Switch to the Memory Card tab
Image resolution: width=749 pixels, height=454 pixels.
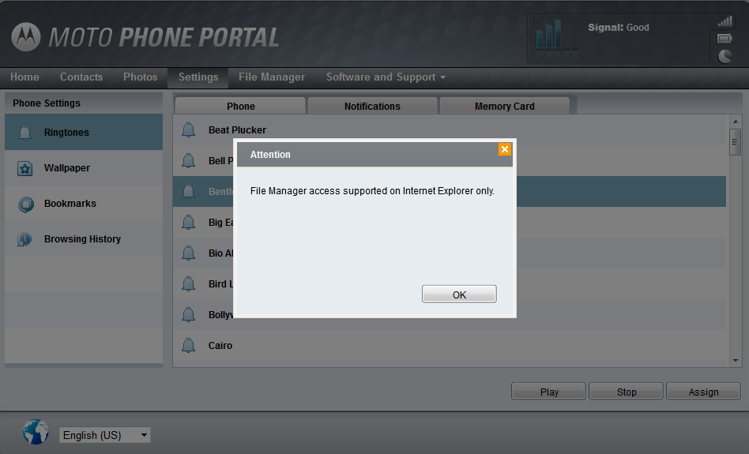pyautogui.click(x=504, y=106)
